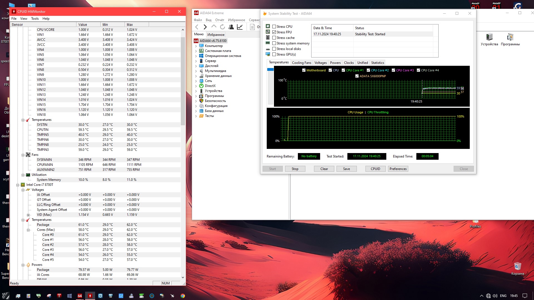Click the AIDA64 forward navigation arrow
The height and width of the screenshot is (300, 534).
[x=205, y=27]
